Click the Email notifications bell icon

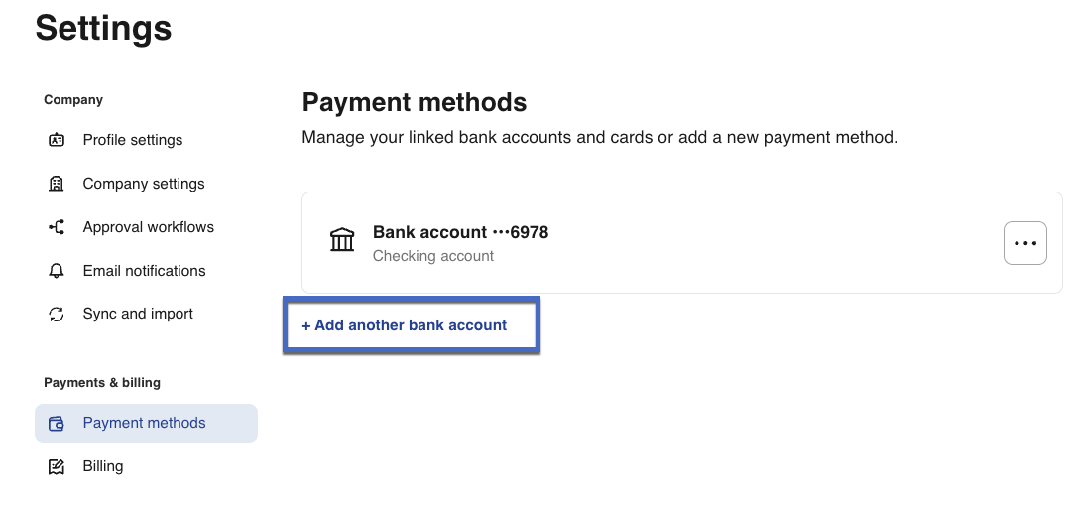point(57,271)
